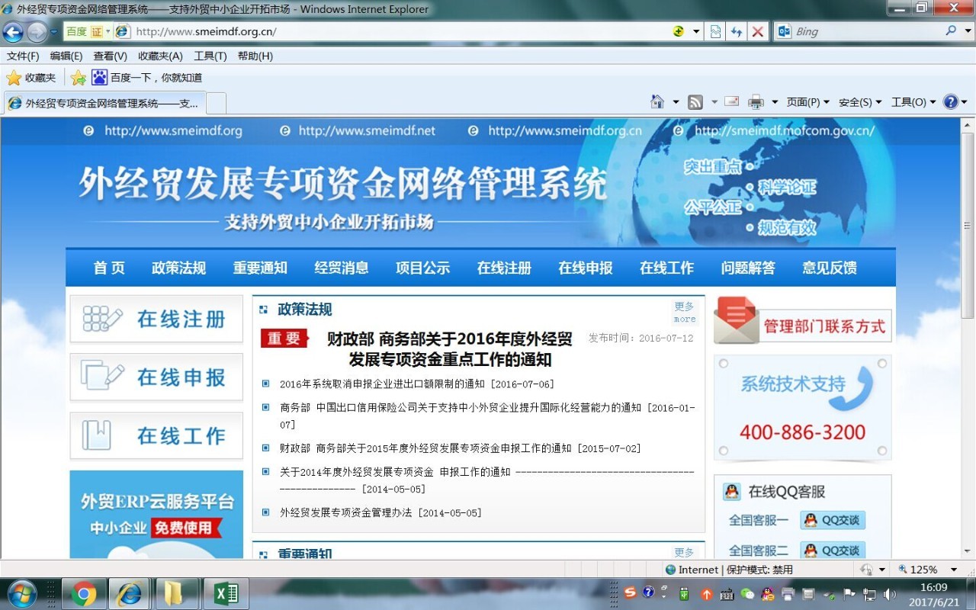Click the Compatibility View broken-page icon
976x610 pixels.
point(715,32)
